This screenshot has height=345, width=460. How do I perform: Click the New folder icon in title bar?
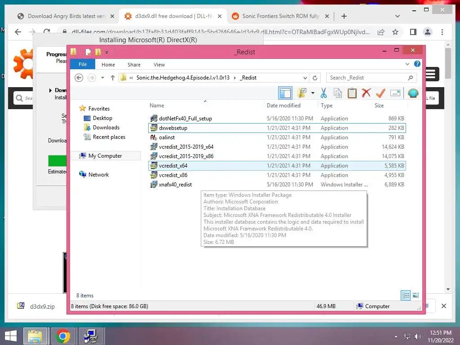click(x=97, y=52)
